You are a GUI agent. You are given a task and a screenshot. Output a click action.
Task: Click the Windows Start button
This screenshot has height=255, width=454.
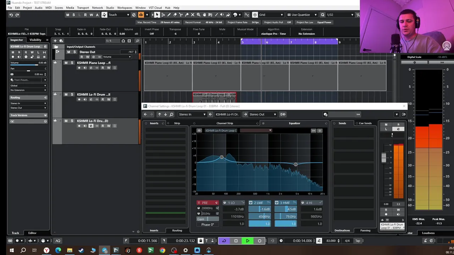click(x=11, y=250)
